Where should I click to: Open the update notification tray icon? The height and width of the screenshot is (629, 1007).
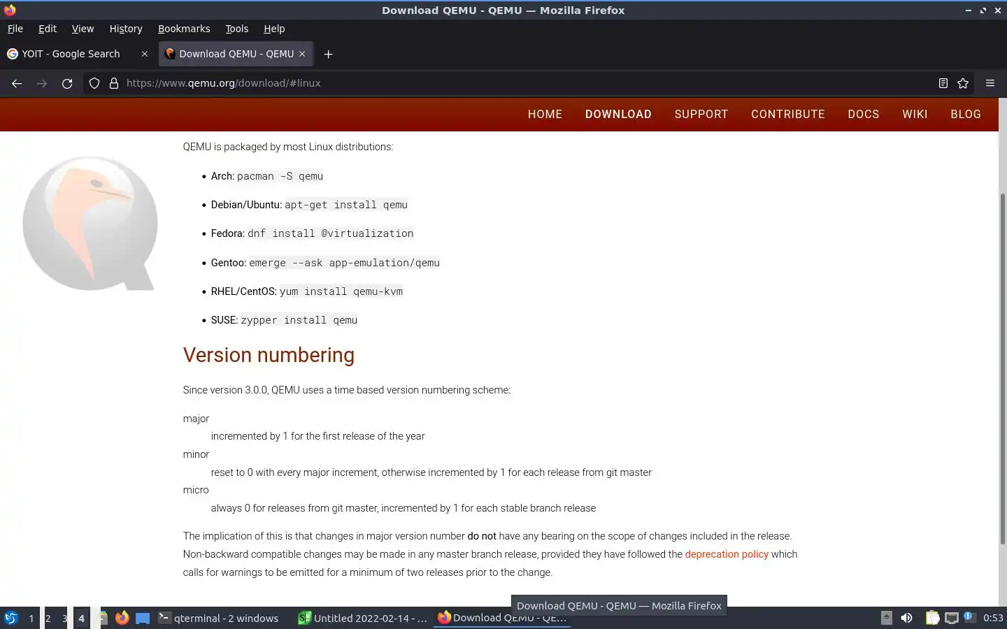969,616
